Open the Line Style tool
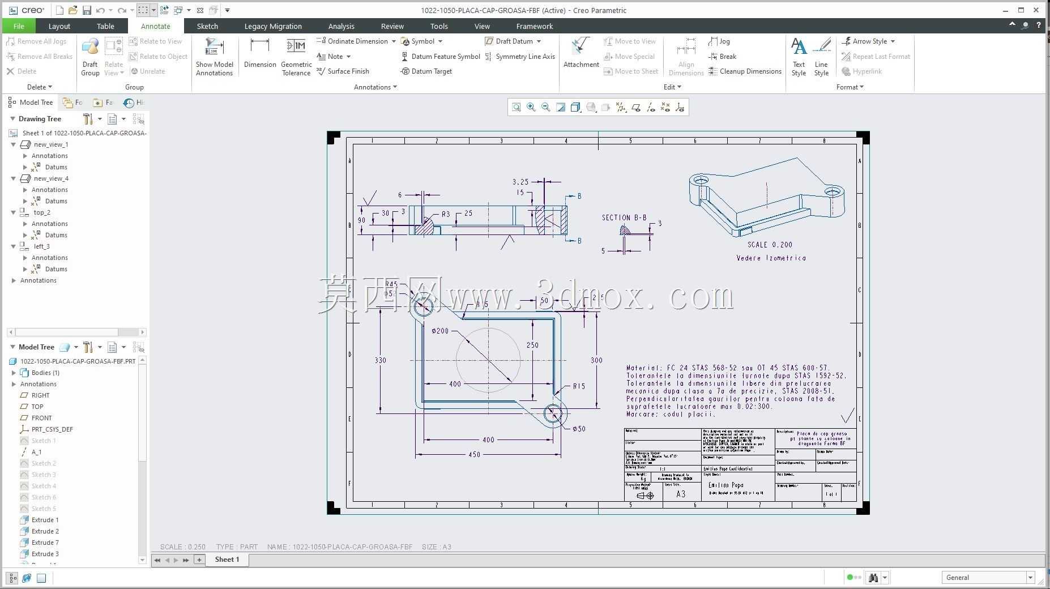The width and height of the screenshot is (1050, 589). pos(821,57)
